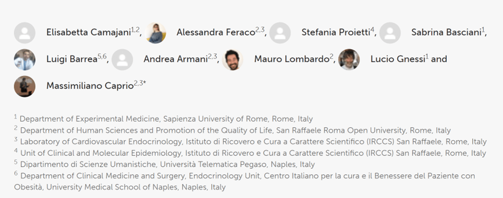
Task: Open author name Elisabetta Camajani
Action: (x=89, y=32)
